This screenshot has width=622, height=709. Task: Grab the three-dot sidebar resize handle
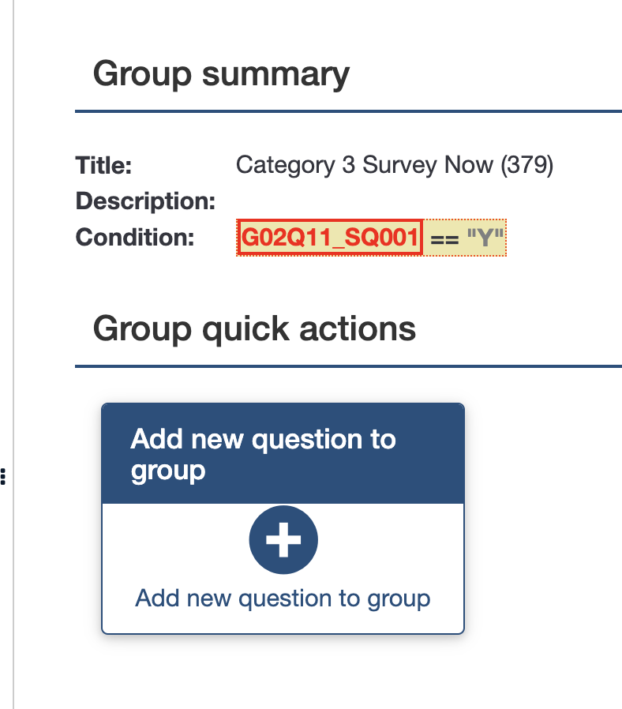[x=4, y=475]
